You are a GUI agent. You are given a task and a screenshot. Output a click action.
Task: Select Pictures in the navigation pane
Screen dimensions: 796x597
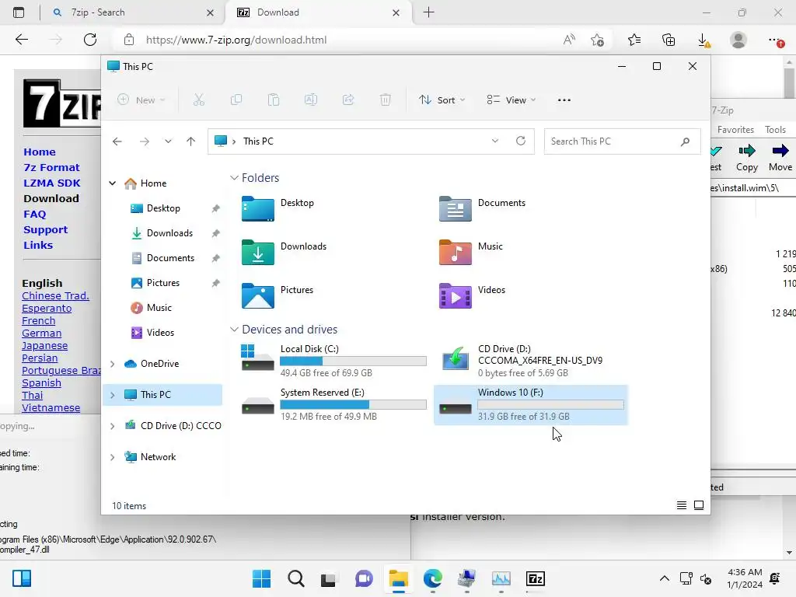(163, 283)
